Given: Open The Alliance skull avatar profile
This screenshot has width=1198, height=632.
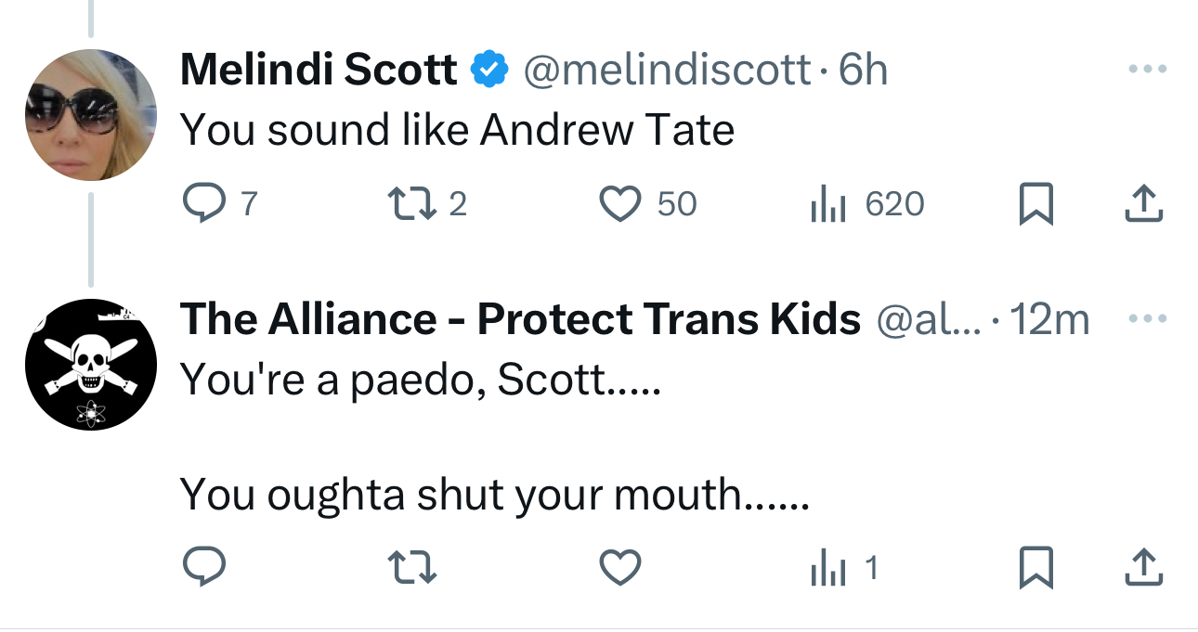Looking at the screenshot, I should click(x=90, y=365).
